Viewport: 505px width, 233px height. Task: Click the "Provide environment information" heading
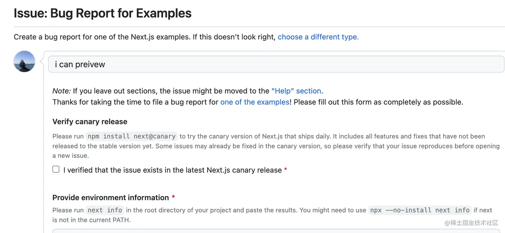click(111, 198)
